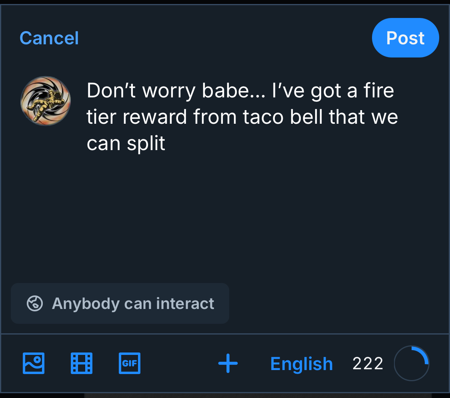Click the word fire in the first line
The image size is (450, 398).
click(x=378, y=91)
